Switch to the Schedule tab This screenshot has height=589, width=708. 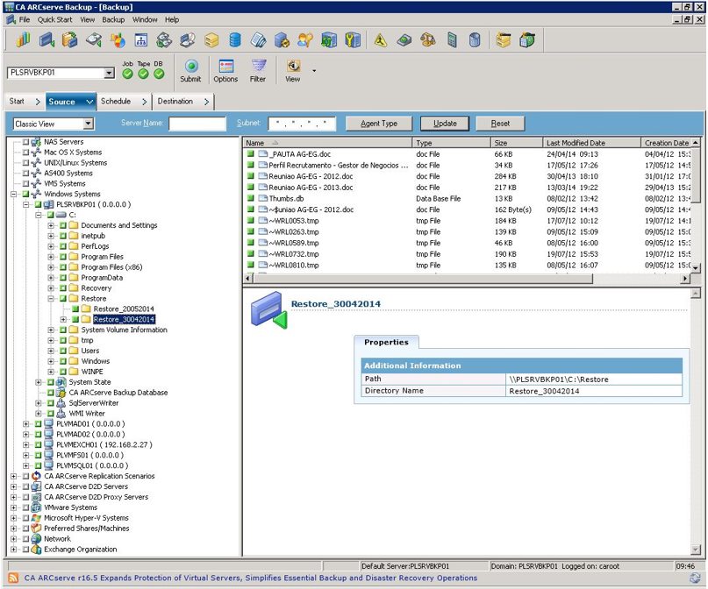pyautogui.click(x=115, y=102)
